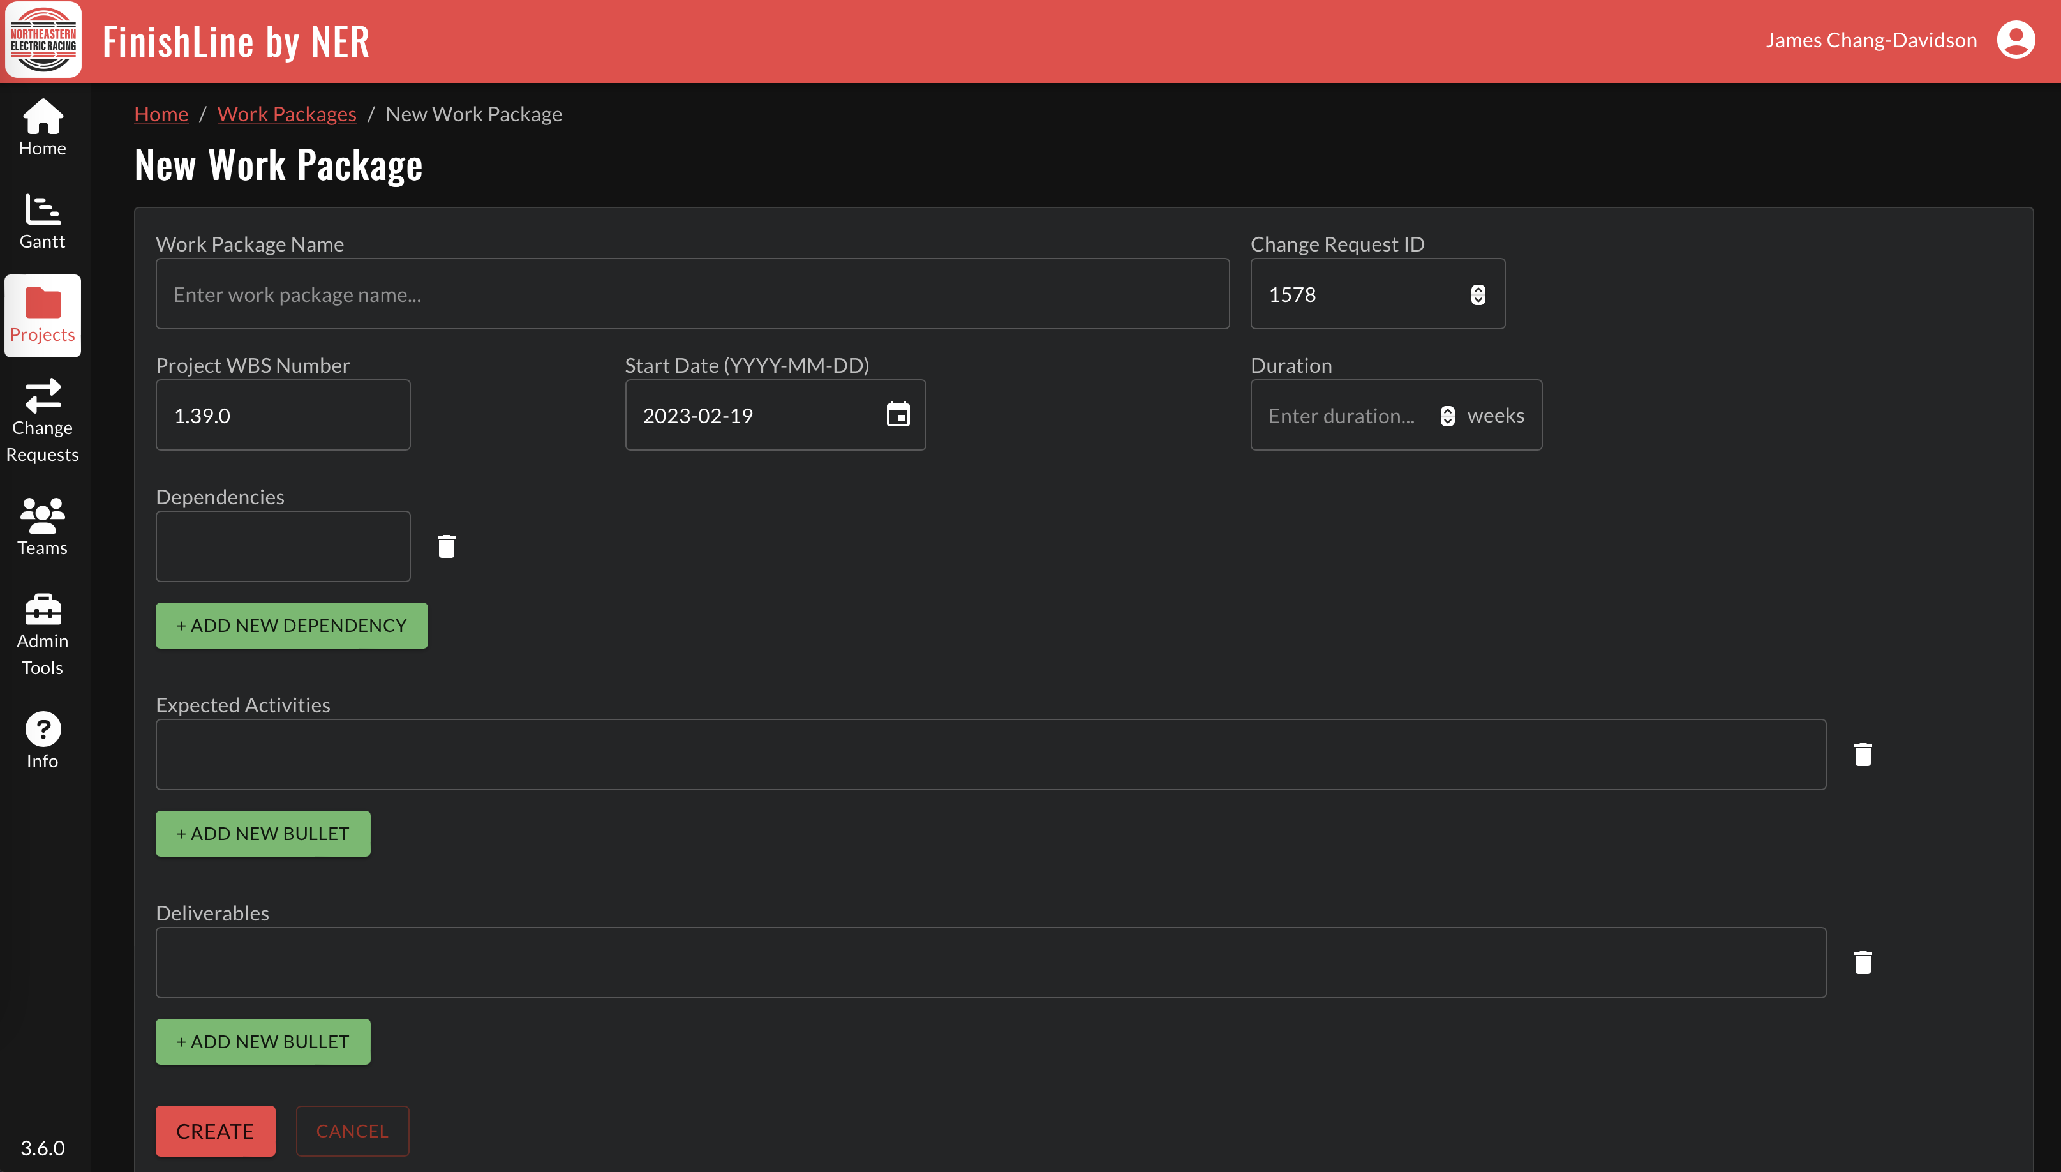Select the Projects sidebar icon
The width and height of the screenshot is (2061, 1172).
tap(42, 315)
